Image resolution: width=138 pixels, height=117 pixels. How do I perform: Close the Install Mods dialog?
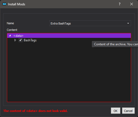click(132, 4)
